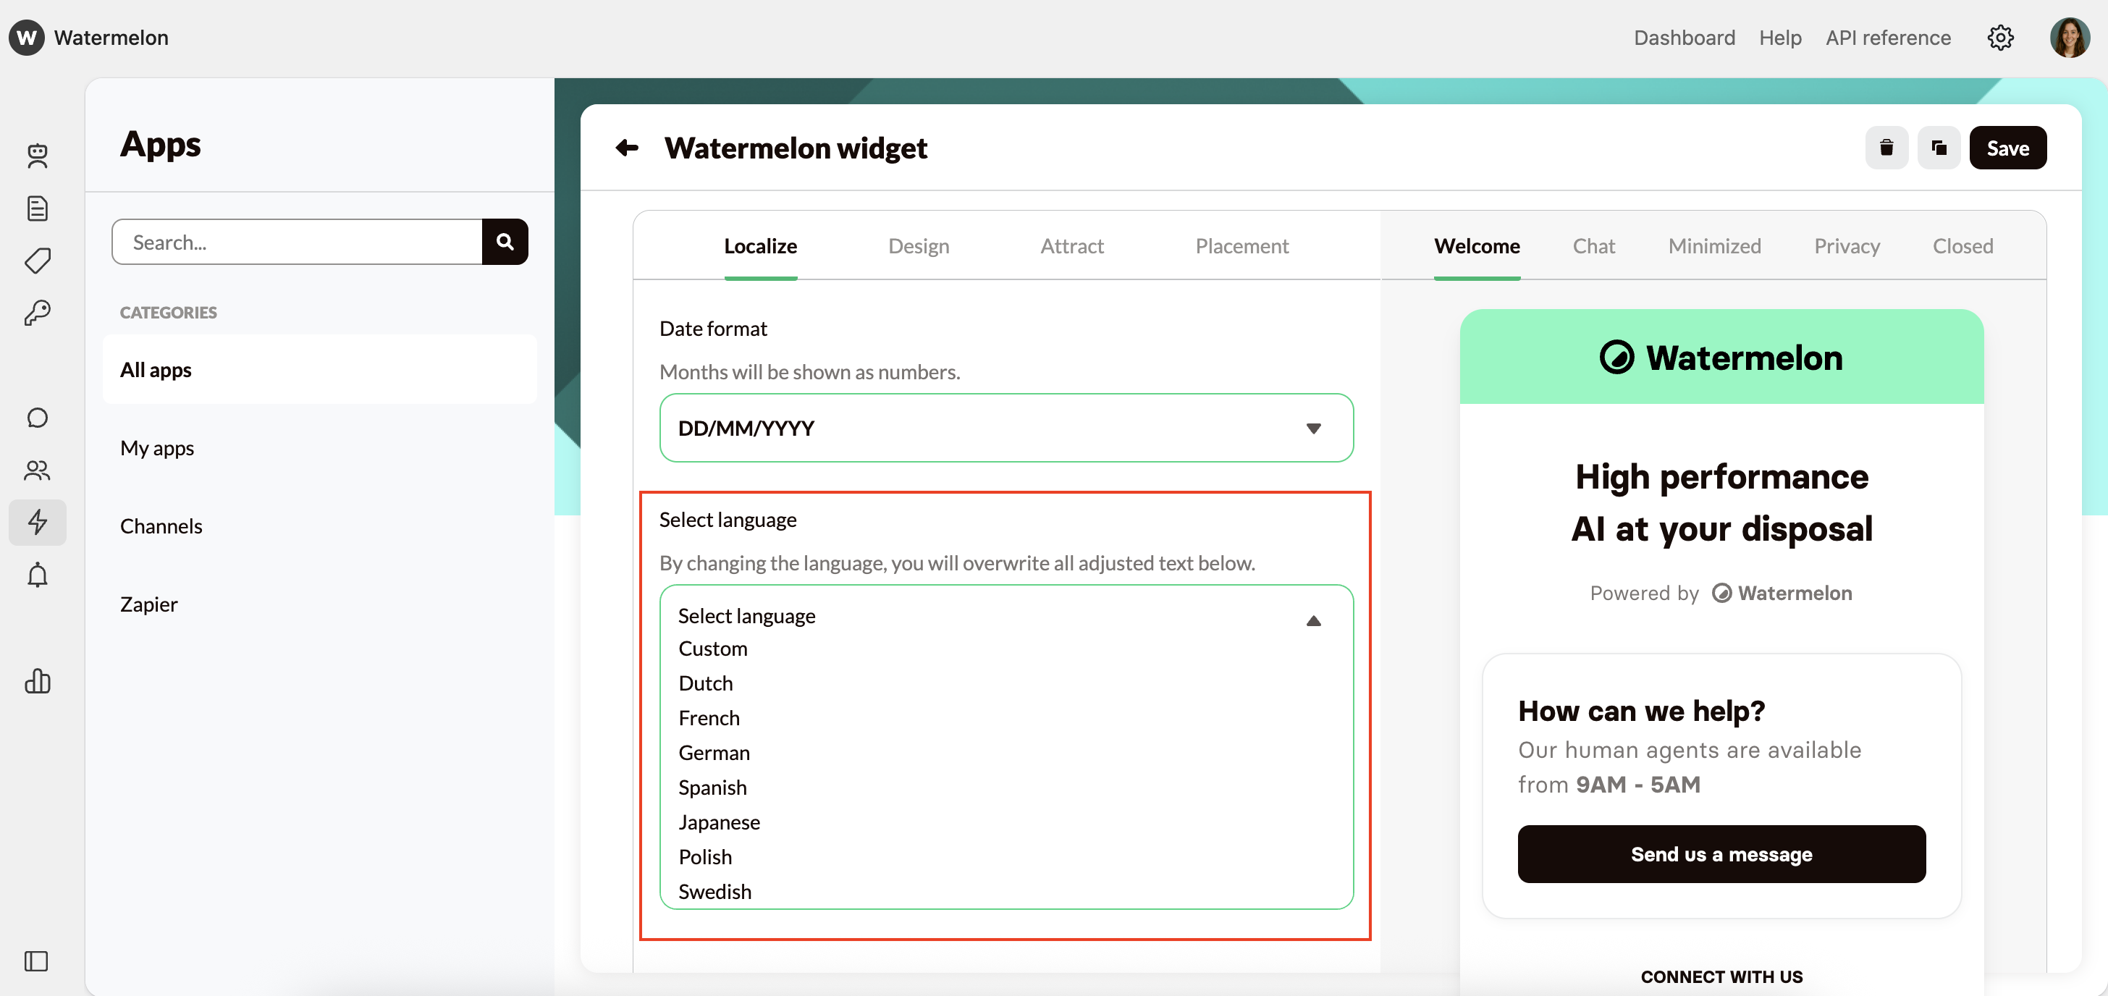This screenshot has height=996, width=2108.
Task: Open the tags icon in the sidebar
Action: click(x=38, y=261)
